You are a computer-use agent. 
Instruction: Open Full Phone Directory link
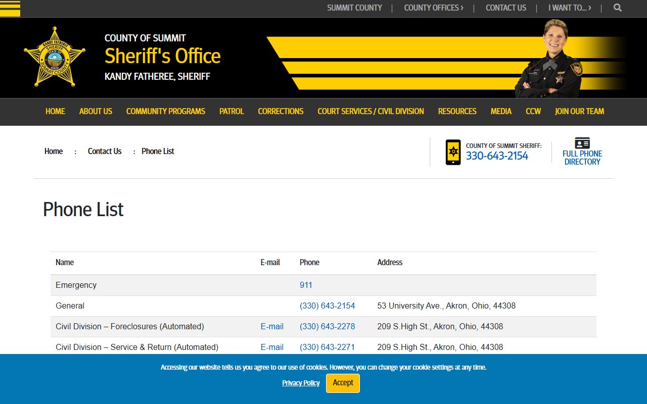(582, 158)
